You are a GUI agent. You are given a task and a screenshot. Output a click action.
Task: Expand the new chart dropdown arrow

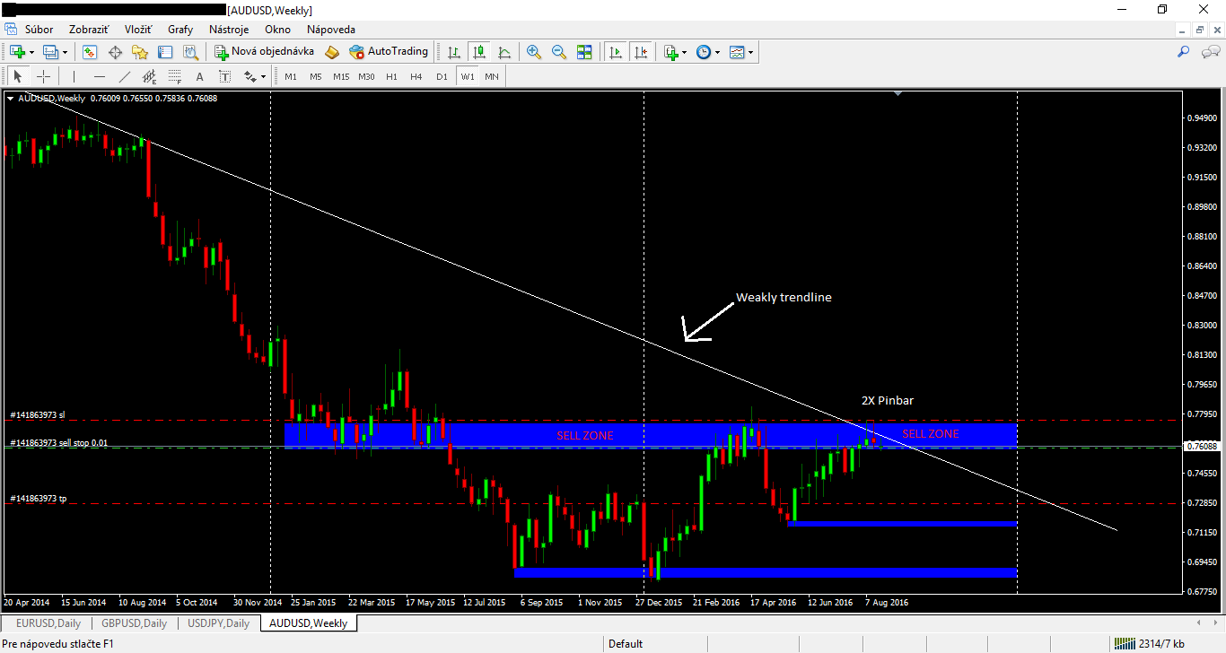31,52
